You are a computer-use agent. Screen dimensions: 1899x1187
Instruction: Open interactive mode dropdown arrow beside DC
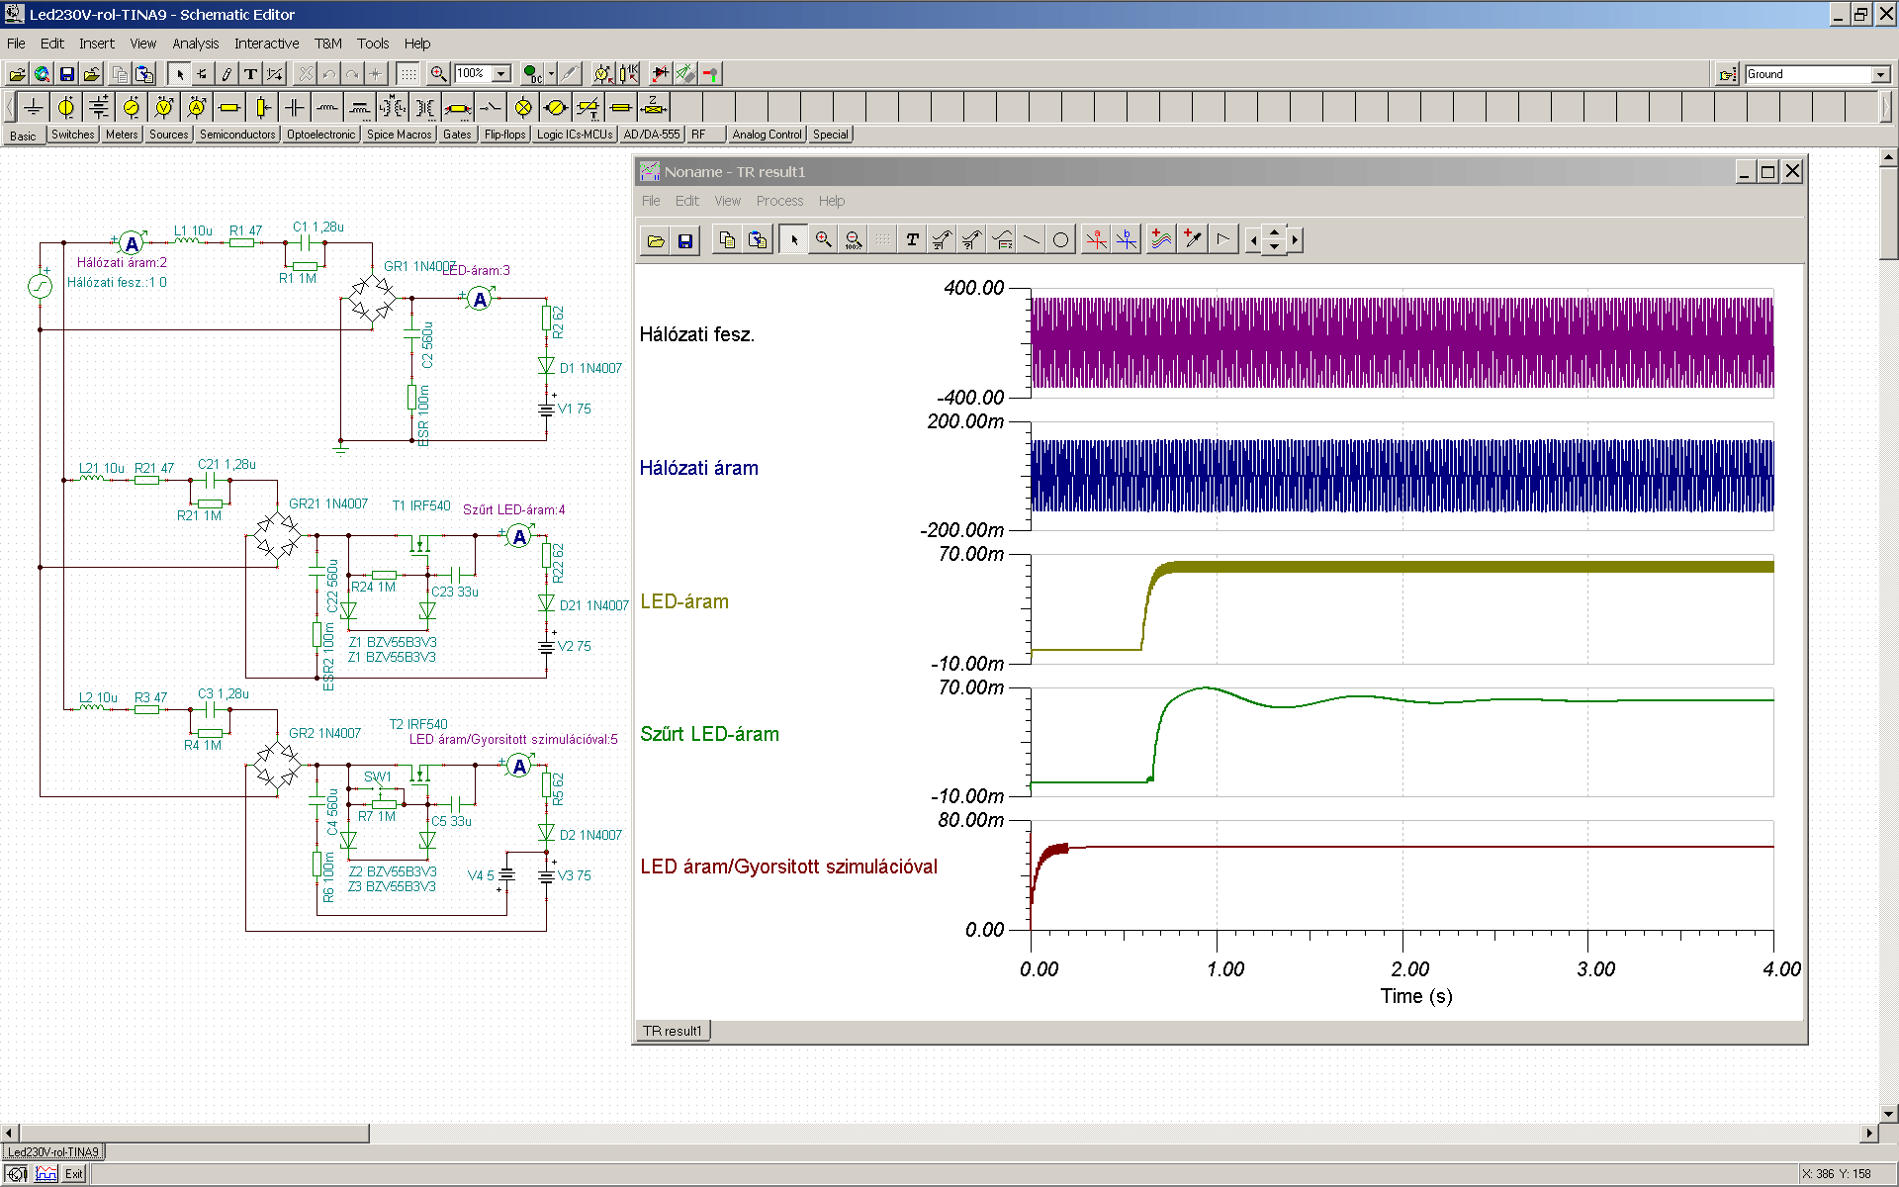(551, 74)
